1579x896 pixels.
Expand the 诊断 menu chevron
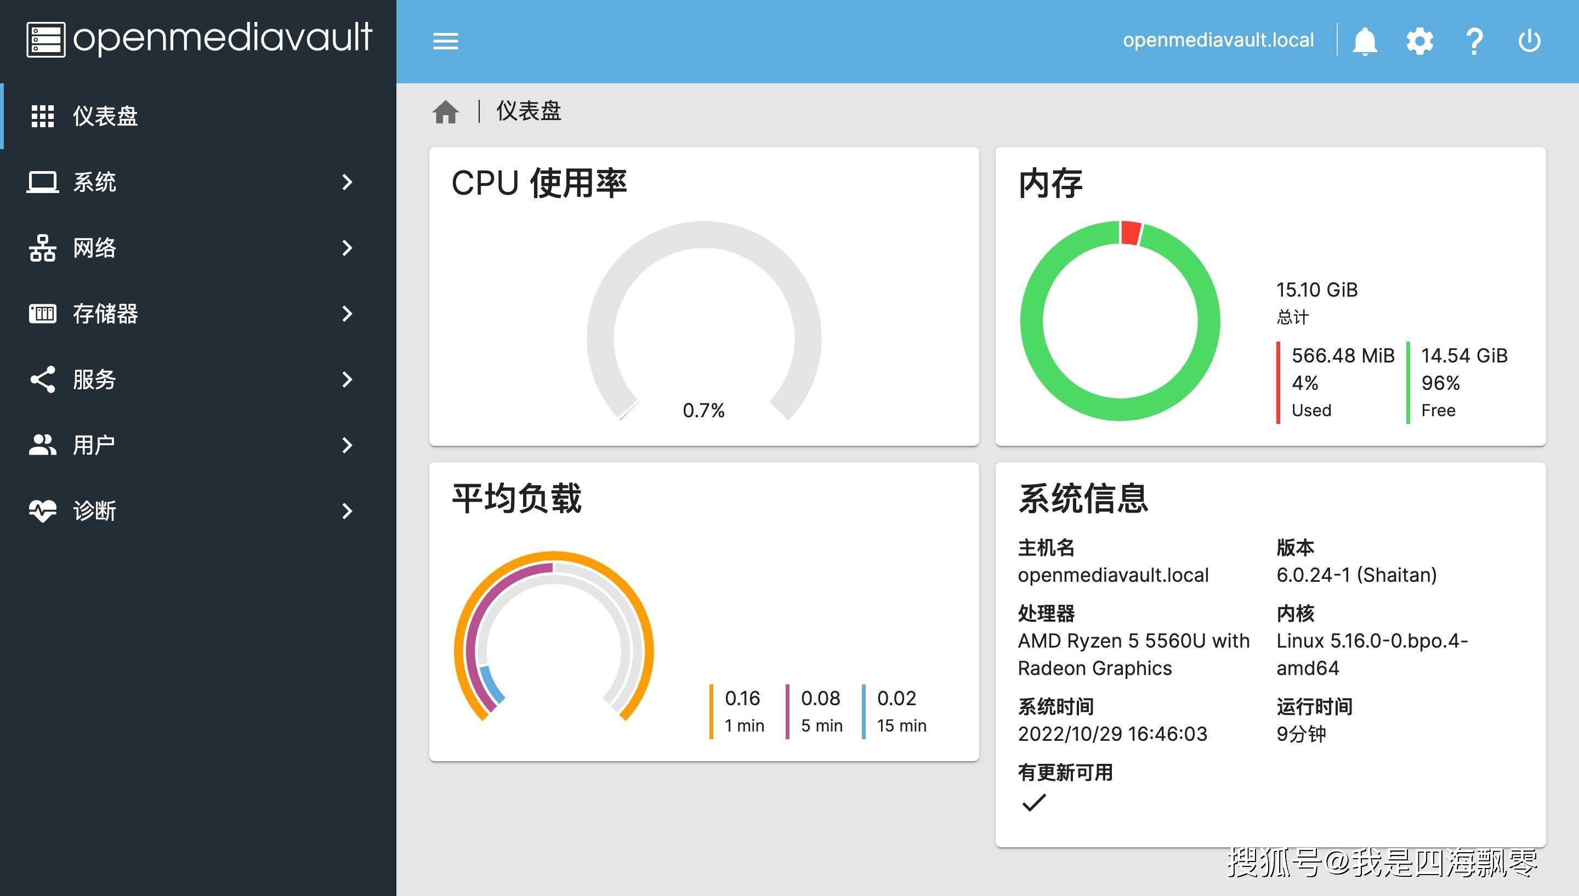coord(348,512)
